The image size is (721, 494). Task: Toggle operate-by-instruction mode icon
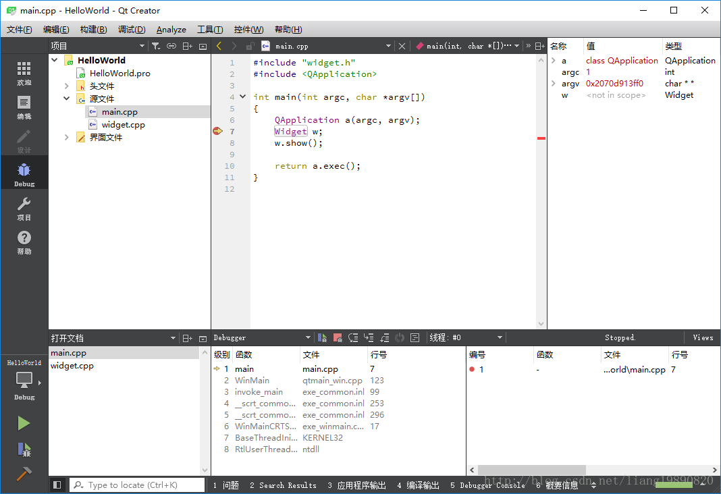tap(415, 337)
